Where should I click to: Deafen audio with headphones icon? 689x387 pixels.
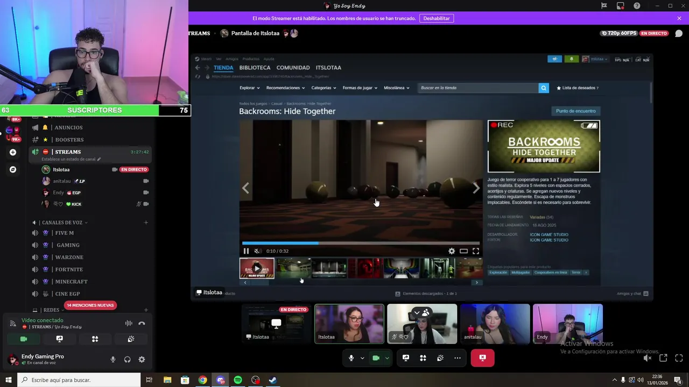coord(128,360)
